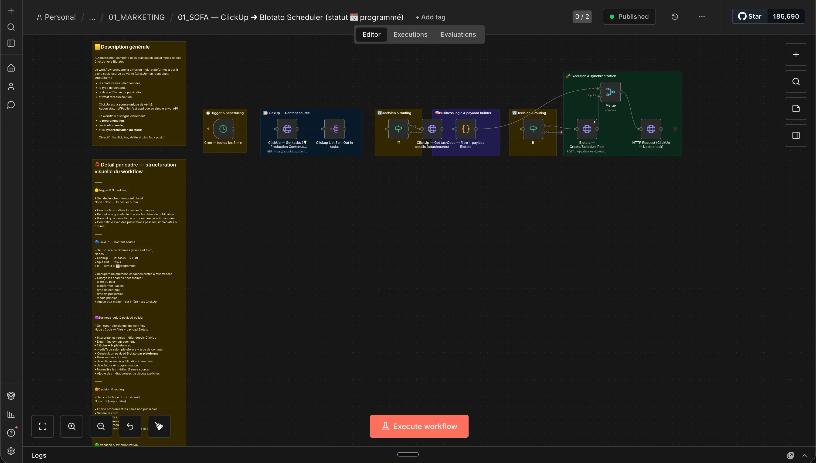This screenshot has height=463, width=816.
Task: Go to the home overview icon
Action: 11,68
